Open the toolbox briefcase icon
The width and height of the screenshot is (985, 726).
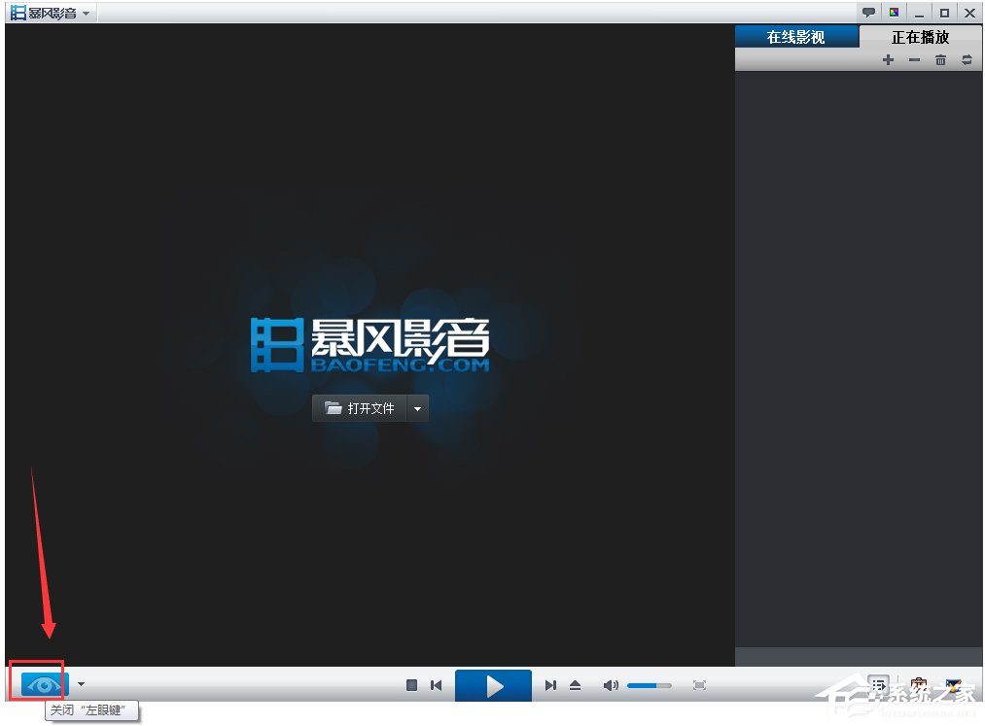[919, 685]
